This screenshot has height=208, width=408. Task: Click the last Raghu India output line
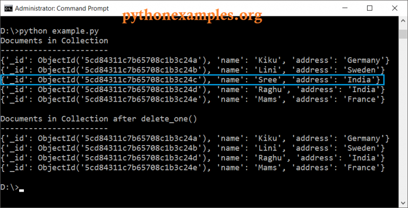click(192, 158)
